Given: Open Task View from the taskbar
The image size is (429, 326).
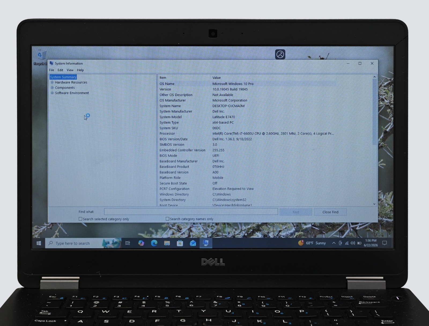Looking at the screenshot, I should click(128, 243).
